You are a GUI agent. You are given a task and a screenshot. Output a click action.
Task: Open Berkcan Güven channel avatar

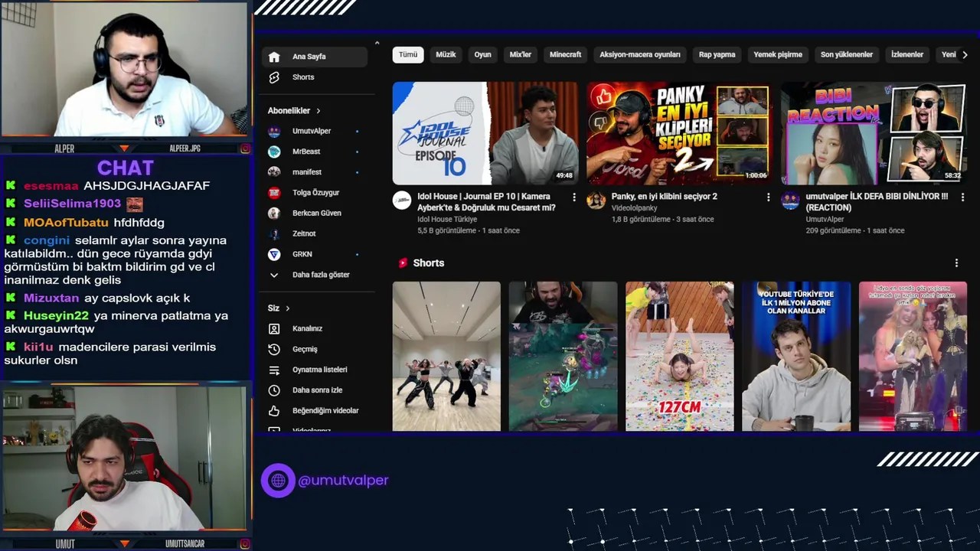coord(274,213)
